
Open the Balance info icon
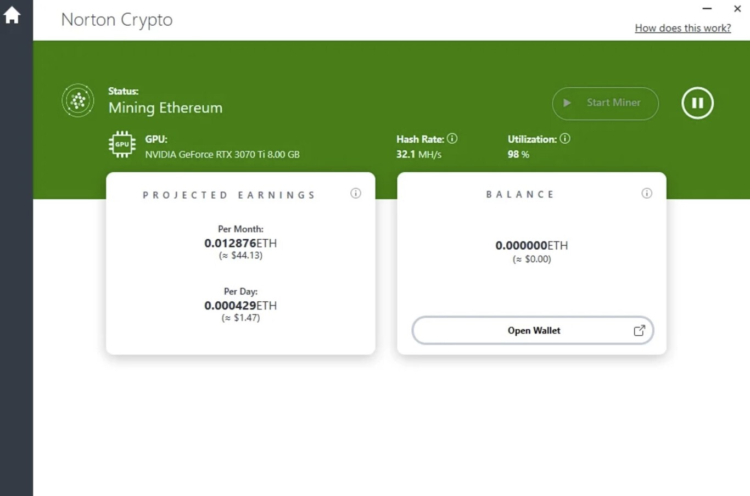(647, 193)
